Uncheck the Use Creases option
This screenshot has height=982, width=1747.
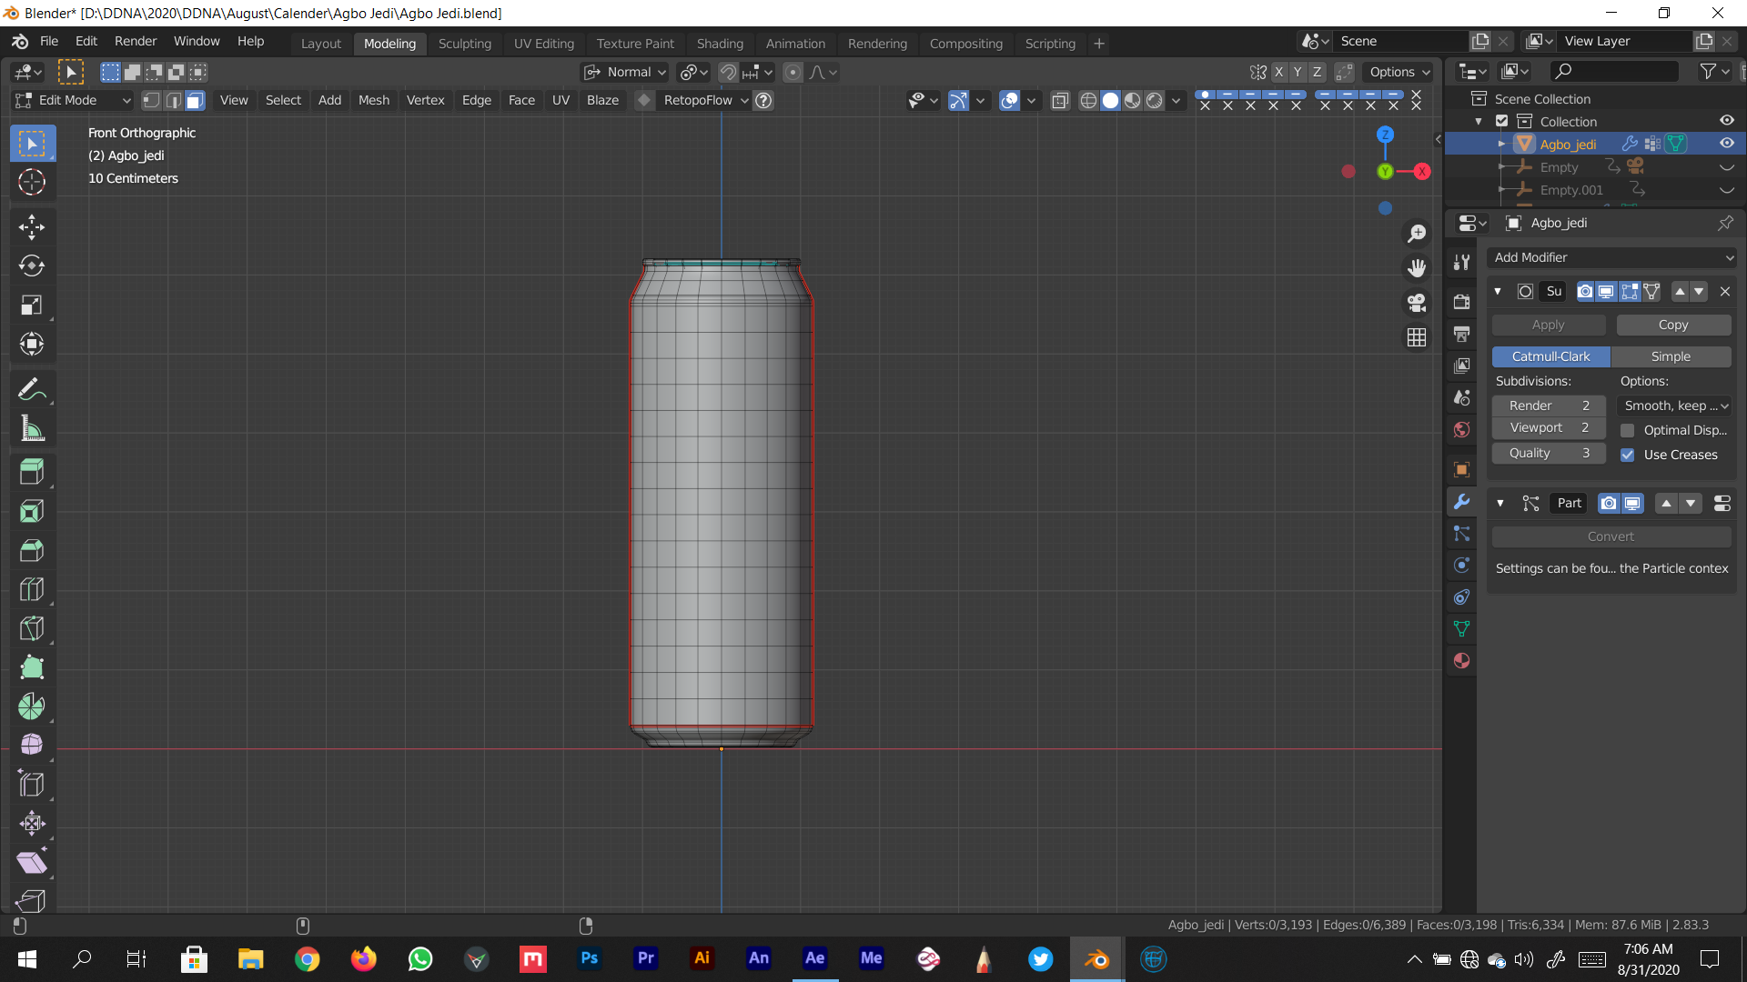pyautogui.click(x=1628, y=455)
